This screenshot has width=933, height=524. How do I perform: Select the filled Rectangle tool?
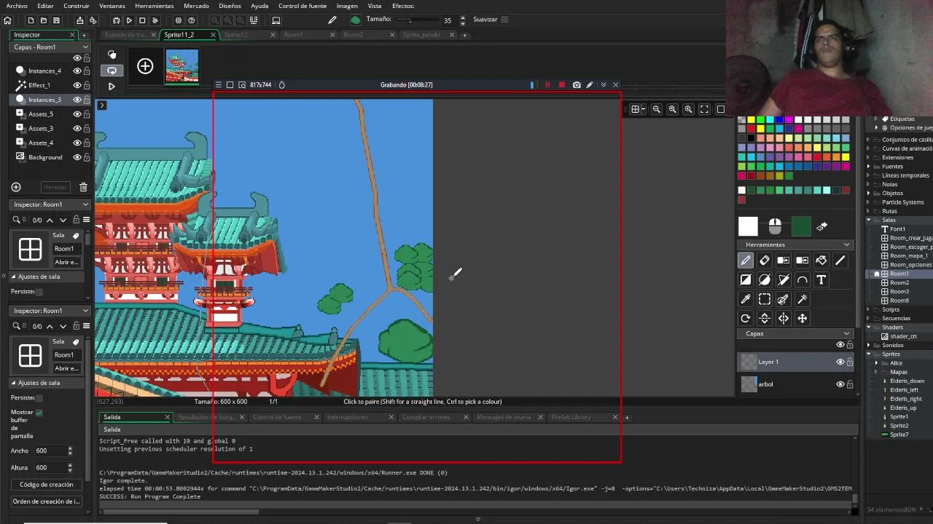pos(746,279)
